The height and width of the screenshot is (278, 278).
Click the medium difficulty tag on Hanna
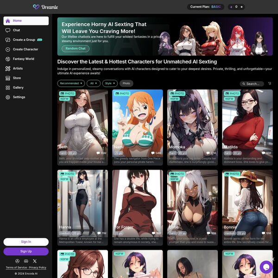(x=65, y=233)
